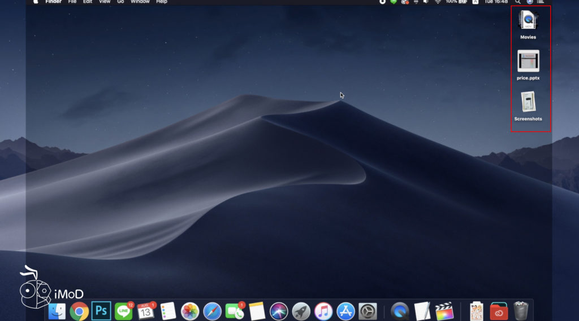Screen dimensions: 579x321
Task: Open TextEdit from the Dock
Action: (422, 312)
